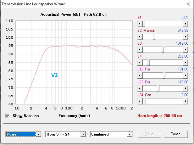Decrease L34 Con with left arrow
This screenshot has width=194, height=145.
pos(140,101)
